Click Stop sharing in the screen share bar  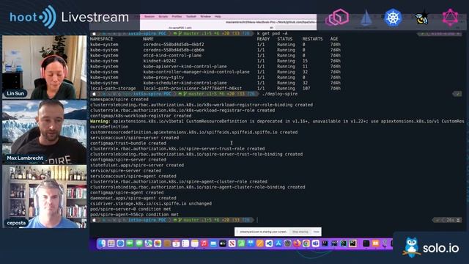[300, 232]
